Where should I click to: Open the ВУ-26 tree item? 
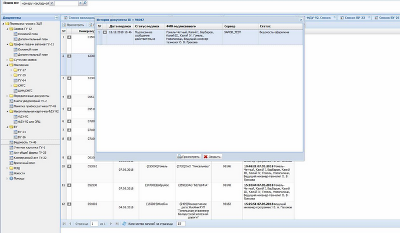click(22, 137)
